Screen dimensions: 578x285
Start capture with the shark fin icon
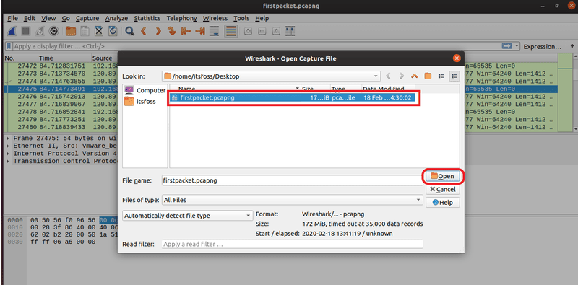point(12,31)
